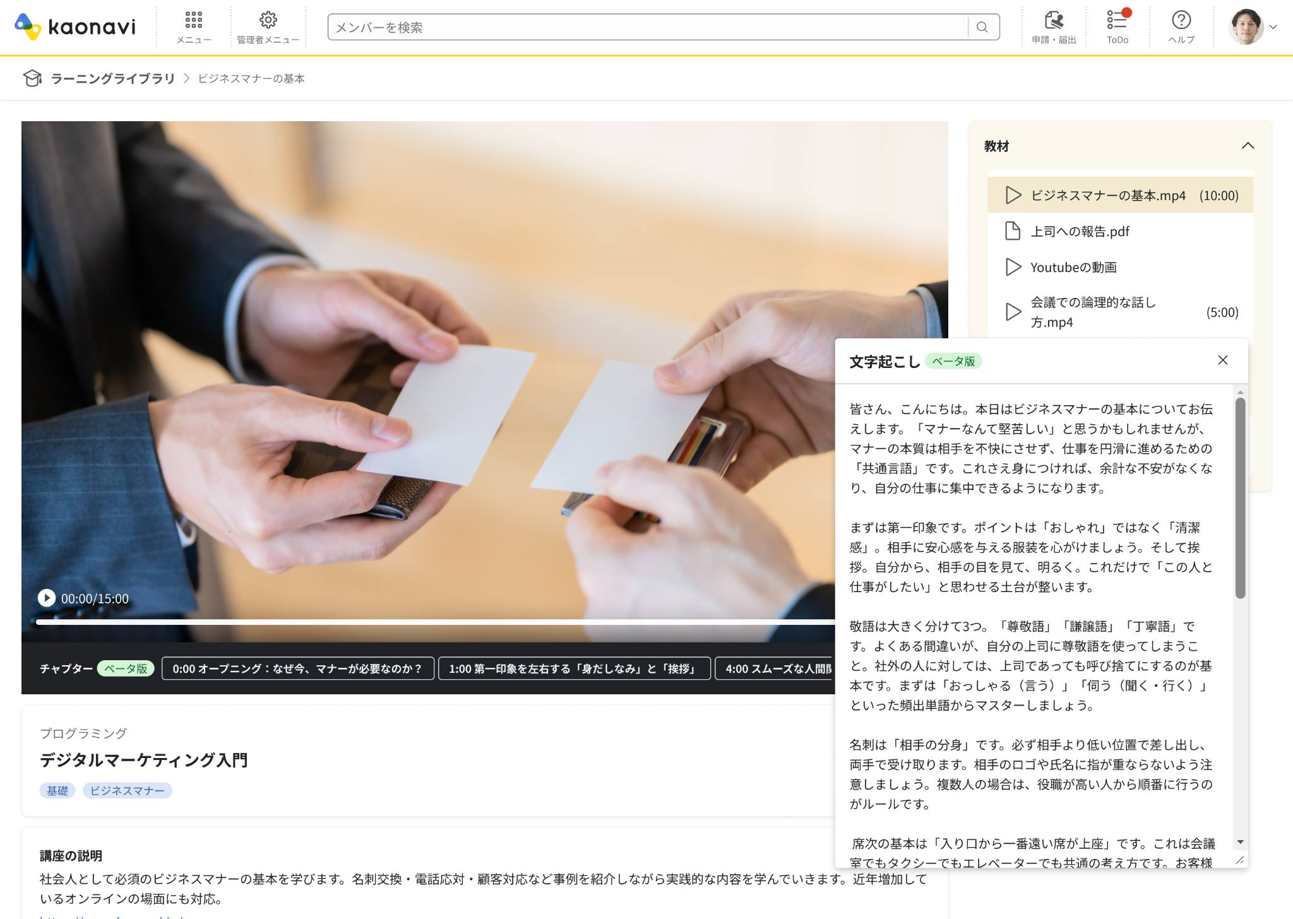Click the メンバーを検索 search field

click(x=647, y=27)
